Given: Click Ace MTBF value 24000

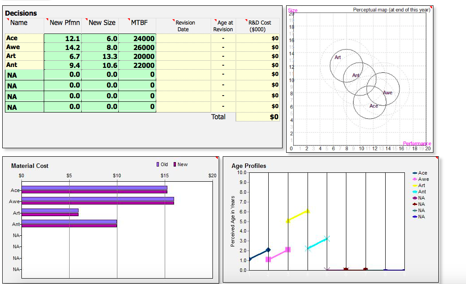Looking at the screenshot, I should pos(137,38).
